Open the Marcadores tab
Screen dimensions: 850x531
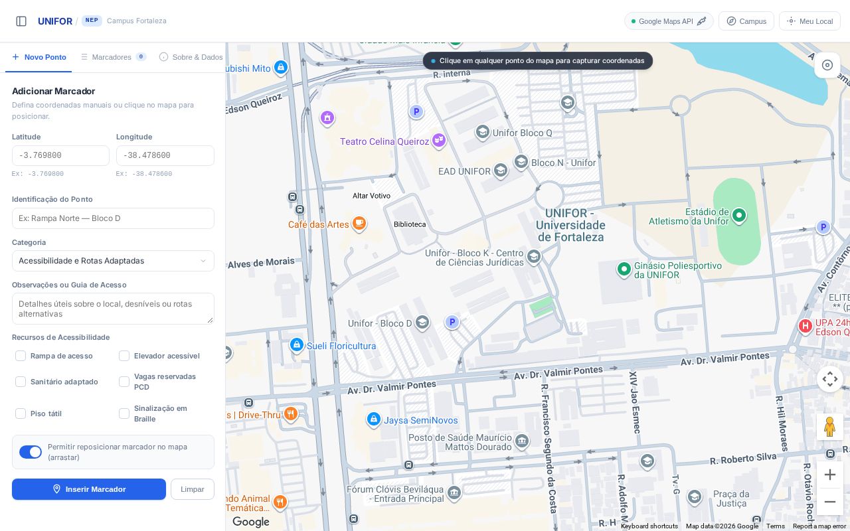coord(113,57)
